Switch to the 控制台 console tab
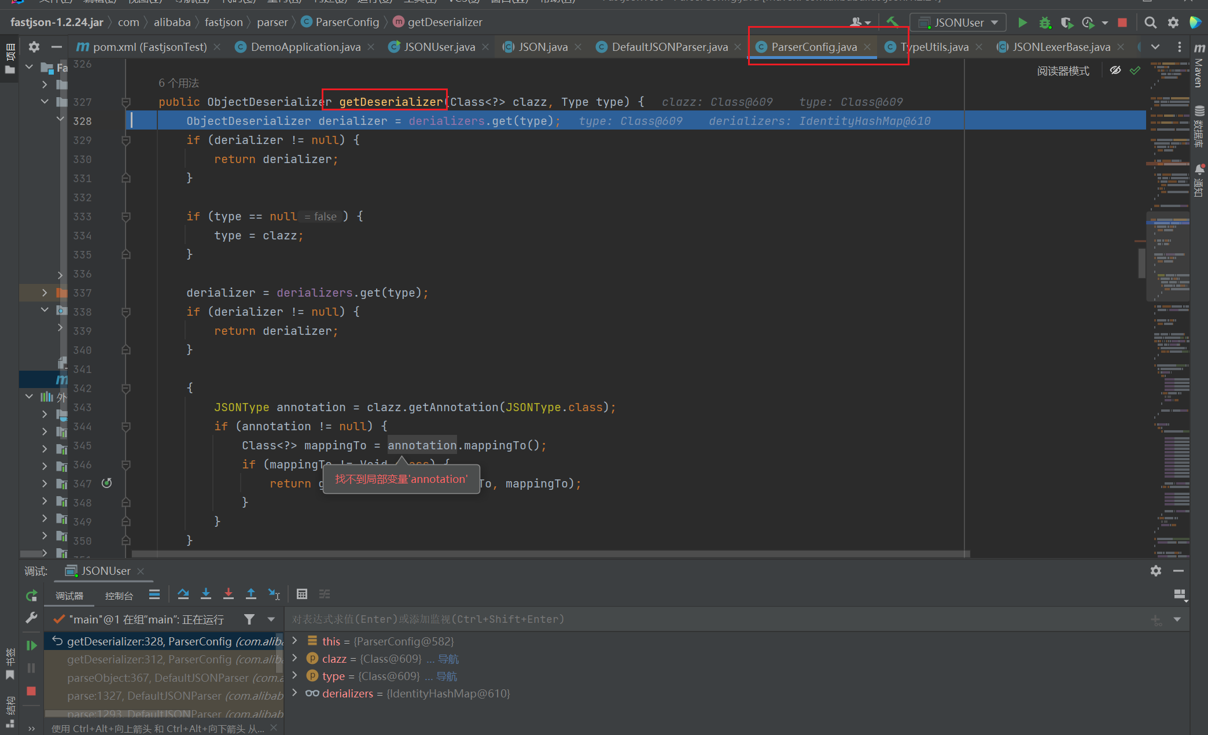Screen dimensions: 1208x735 tap(119, 596)
